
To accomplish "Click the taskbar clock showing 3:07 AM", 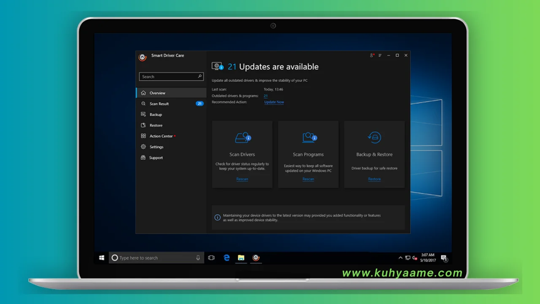I will (428, 258).
